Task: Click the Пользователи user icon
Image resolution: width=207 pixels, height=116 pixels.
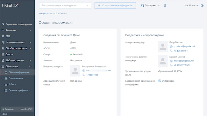Action: point(6,78)
